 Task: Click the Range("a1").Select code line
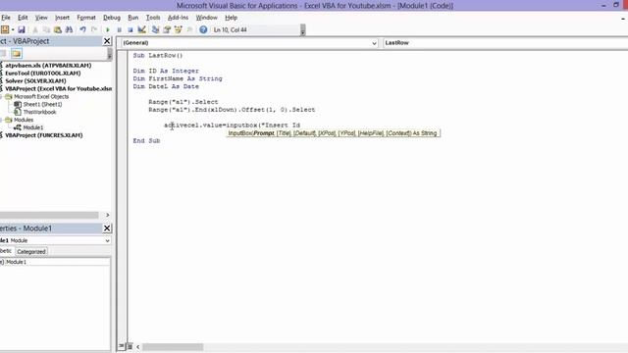tap(183, 102)
